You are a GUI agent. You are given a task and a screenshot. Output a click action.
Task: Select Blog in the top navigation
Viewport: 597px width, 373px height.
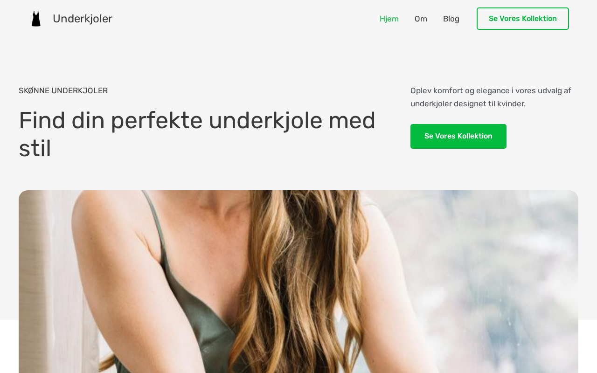451,19
